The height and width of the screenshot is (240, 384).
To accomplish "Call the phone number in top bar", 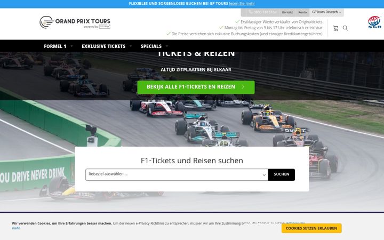I will [x=262, y=12].
